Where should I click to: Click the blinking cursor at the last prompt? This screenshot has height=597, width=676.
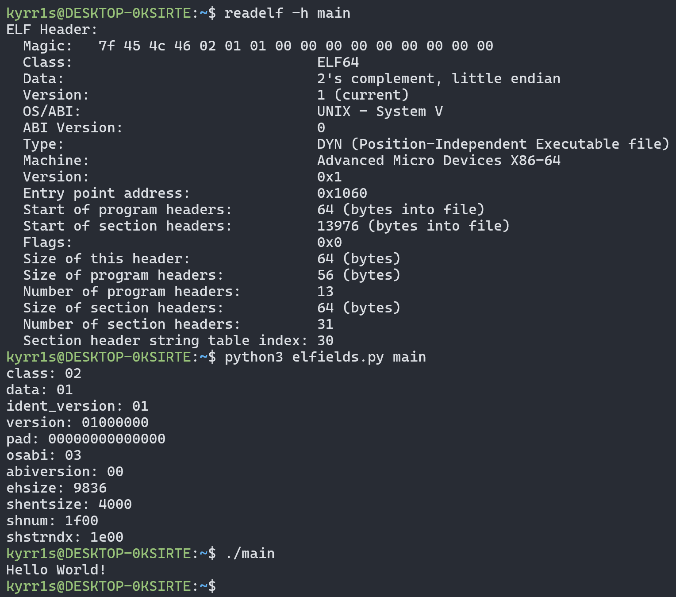coord(225,586)
